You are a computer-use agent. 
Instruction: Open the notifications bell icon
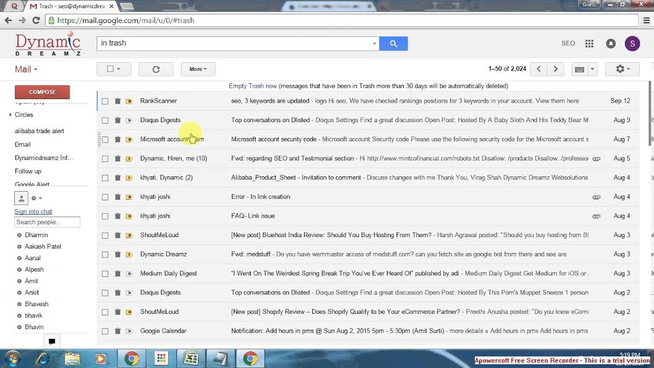(x=611, y=43)
